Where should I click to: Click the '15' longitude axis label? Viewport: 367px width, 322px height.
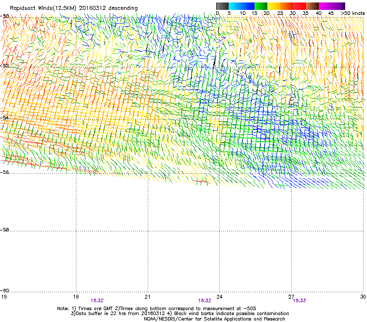click(4, 297)
